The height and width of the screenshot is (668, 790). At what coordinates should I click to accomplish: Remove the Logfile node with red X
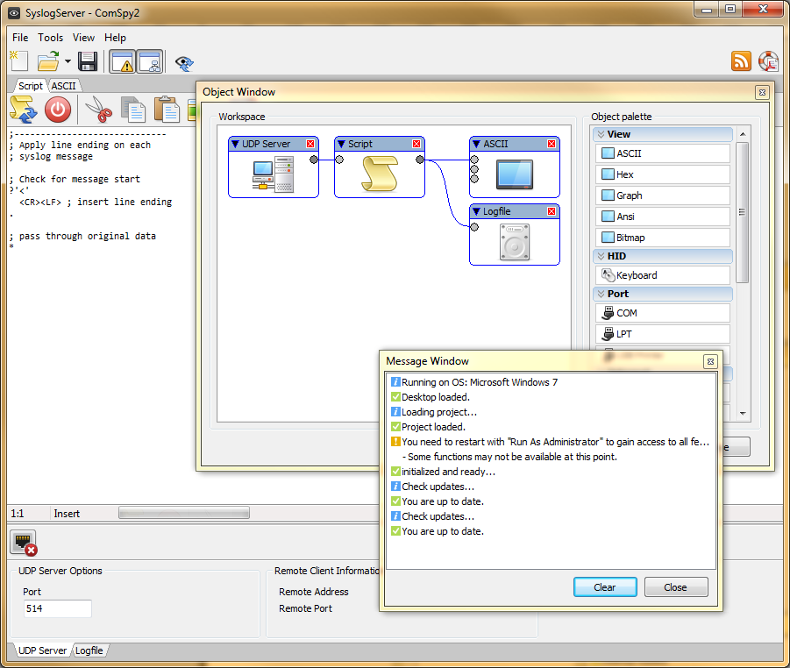point(552,211)
